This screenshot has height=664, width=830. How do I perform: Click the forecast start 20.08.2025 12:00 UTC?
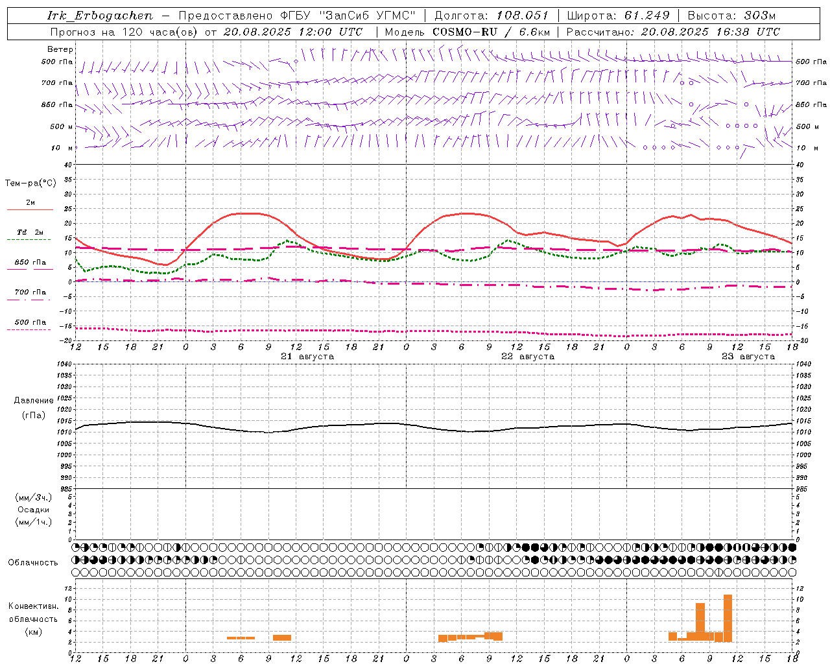pyautogui.click(x=293, y=32)
